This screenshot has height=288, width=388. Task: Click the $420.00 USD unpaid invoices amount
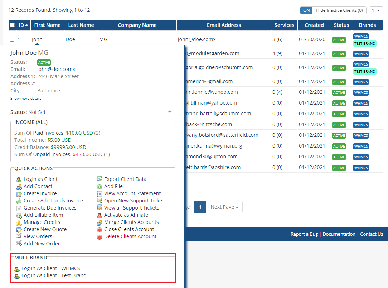coord(88,154)
